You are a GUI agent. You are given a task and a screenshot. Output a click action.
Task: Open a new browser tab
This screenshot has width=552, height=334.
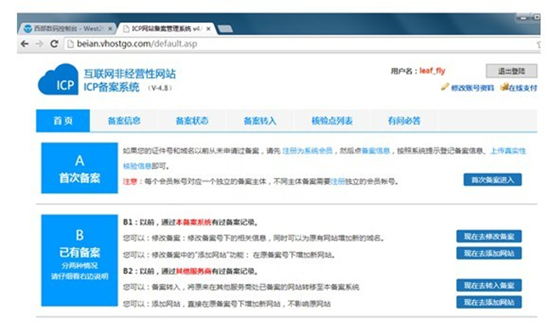tap(225, 29)
